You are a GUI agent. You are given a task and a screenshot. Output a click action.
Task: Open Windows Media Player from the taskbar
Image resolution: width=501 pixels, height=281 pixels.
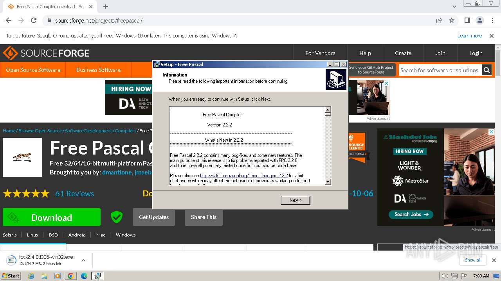click(x=58, y=276)
